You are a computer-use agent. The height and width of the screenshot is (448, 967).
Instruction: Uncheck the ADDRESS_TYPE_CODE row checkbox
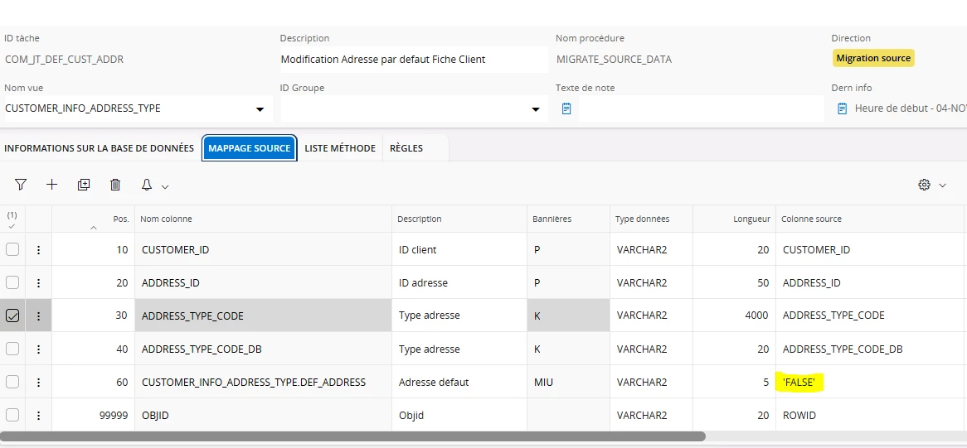pos(12,316)
